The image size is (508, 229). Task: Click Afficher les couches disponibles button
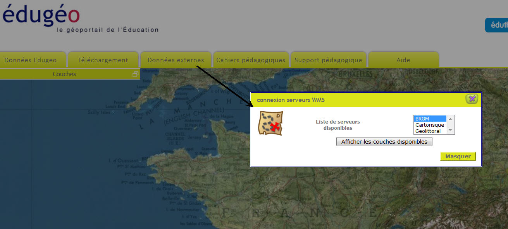[x=384, y=142]
